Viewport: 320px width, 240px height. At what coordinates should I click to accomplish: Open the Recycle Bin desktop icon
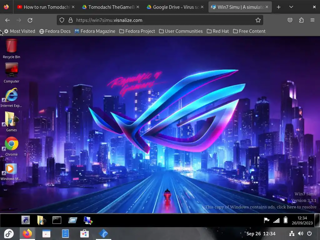(x=12, y=49)
